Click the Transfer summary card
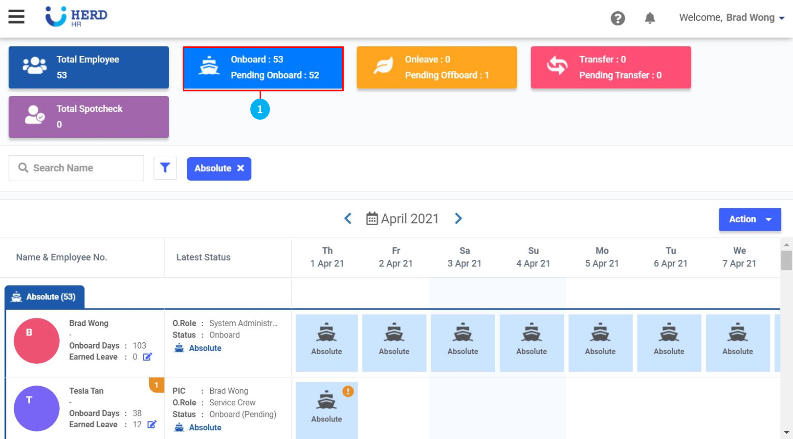This screenshot has height=439, width=793. 611,68
